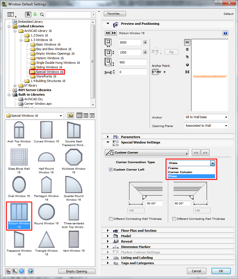Open Library Manager icon at bottom left

(8, 271)
